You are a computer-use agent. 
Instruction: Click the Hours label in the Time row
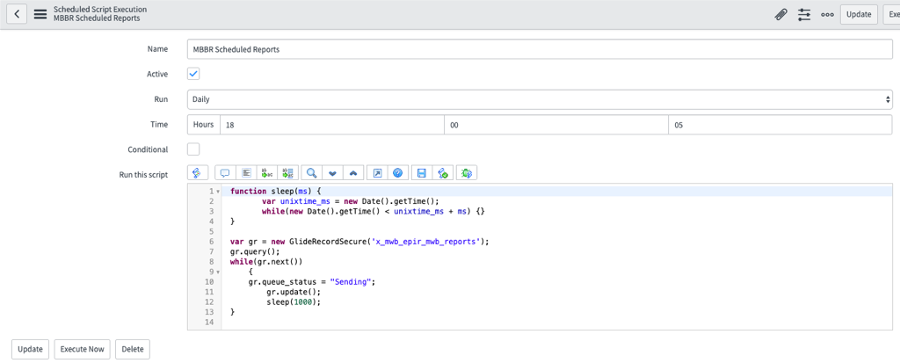204,125
